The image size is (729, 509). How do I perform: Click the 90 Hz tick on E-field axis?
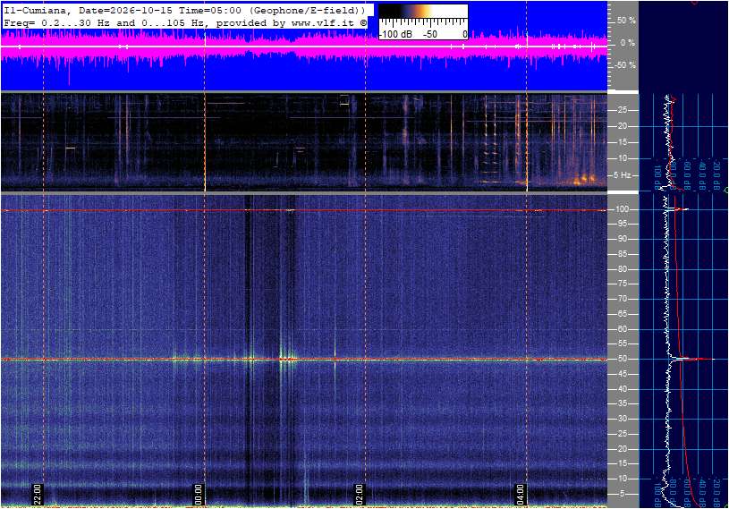pos(622,239)
